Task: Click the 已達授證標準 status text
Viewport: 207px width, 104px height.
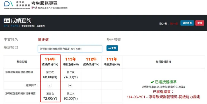Action: click(x=166, y=82)
